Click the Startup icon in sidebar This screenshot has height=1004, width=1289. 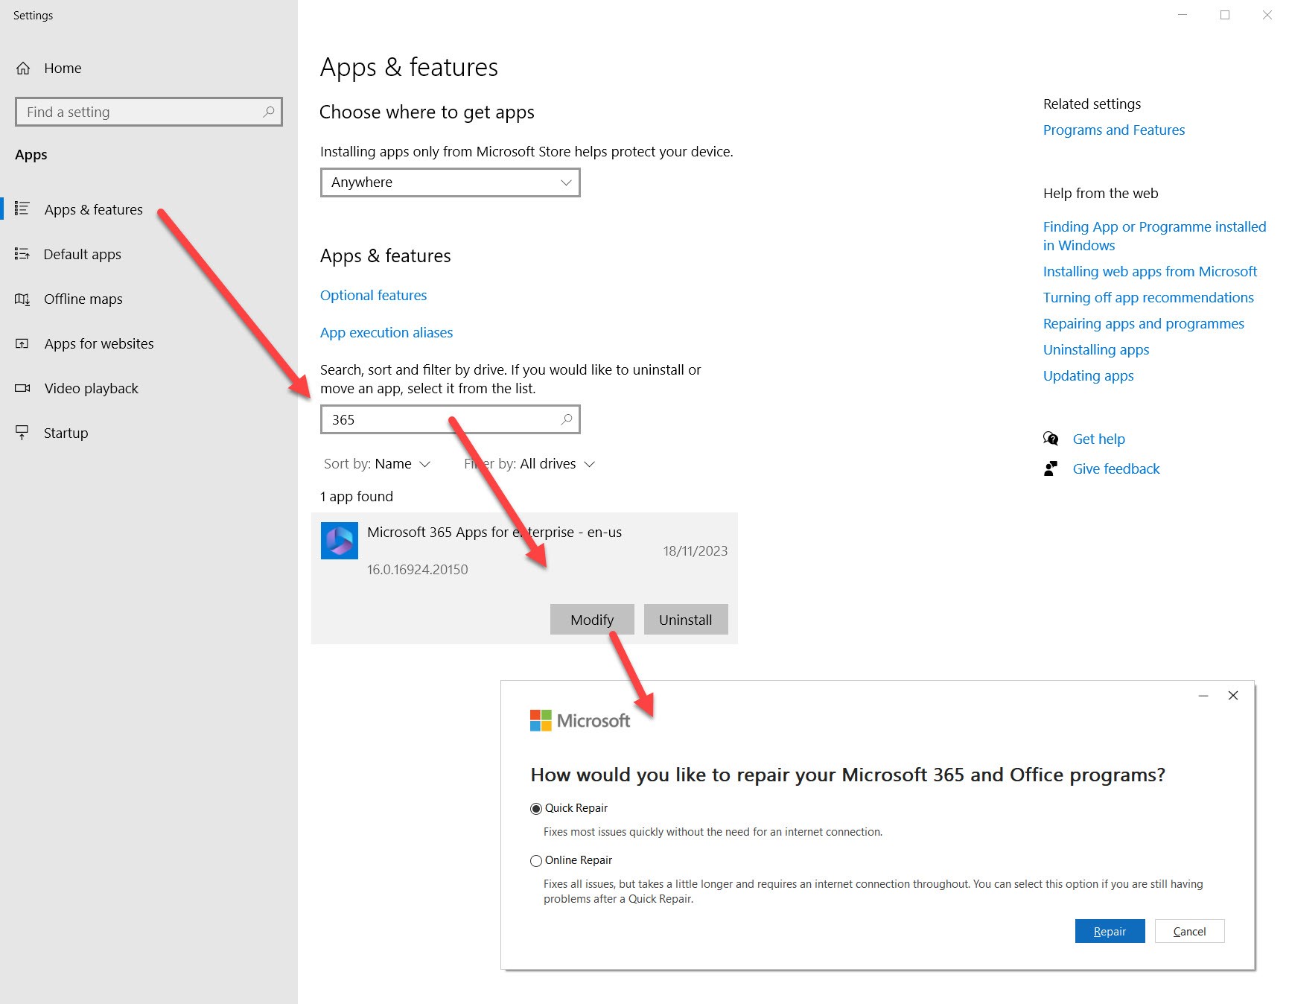click(x=22, y=433)
